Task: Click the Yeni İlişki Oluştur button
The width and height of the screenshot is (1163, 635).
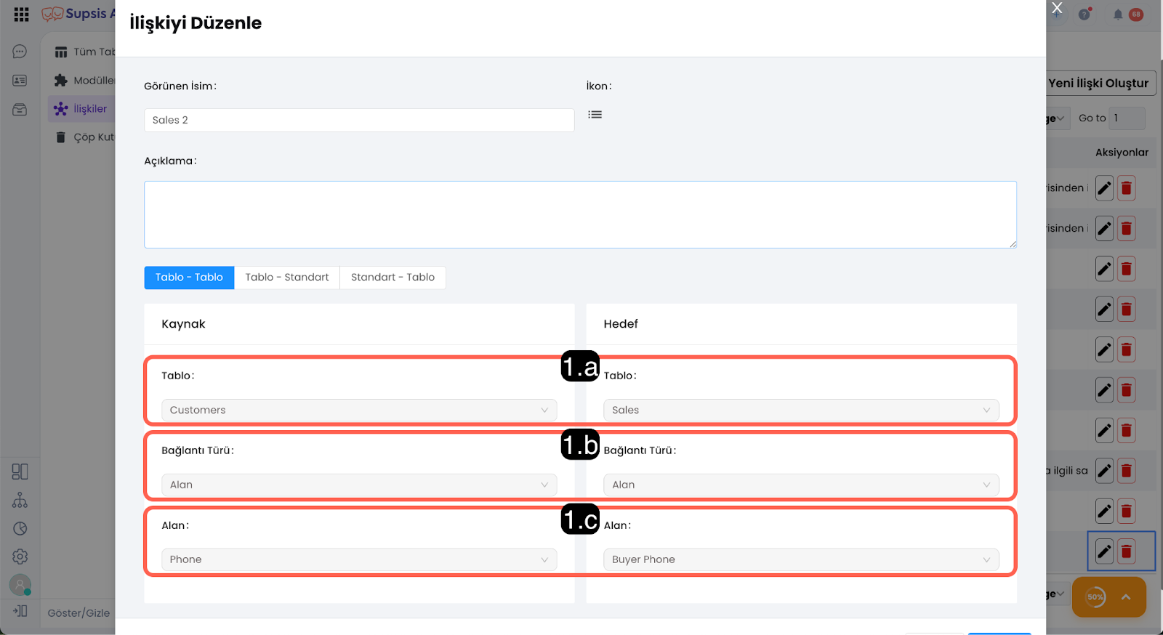Action: [1100, 84]
